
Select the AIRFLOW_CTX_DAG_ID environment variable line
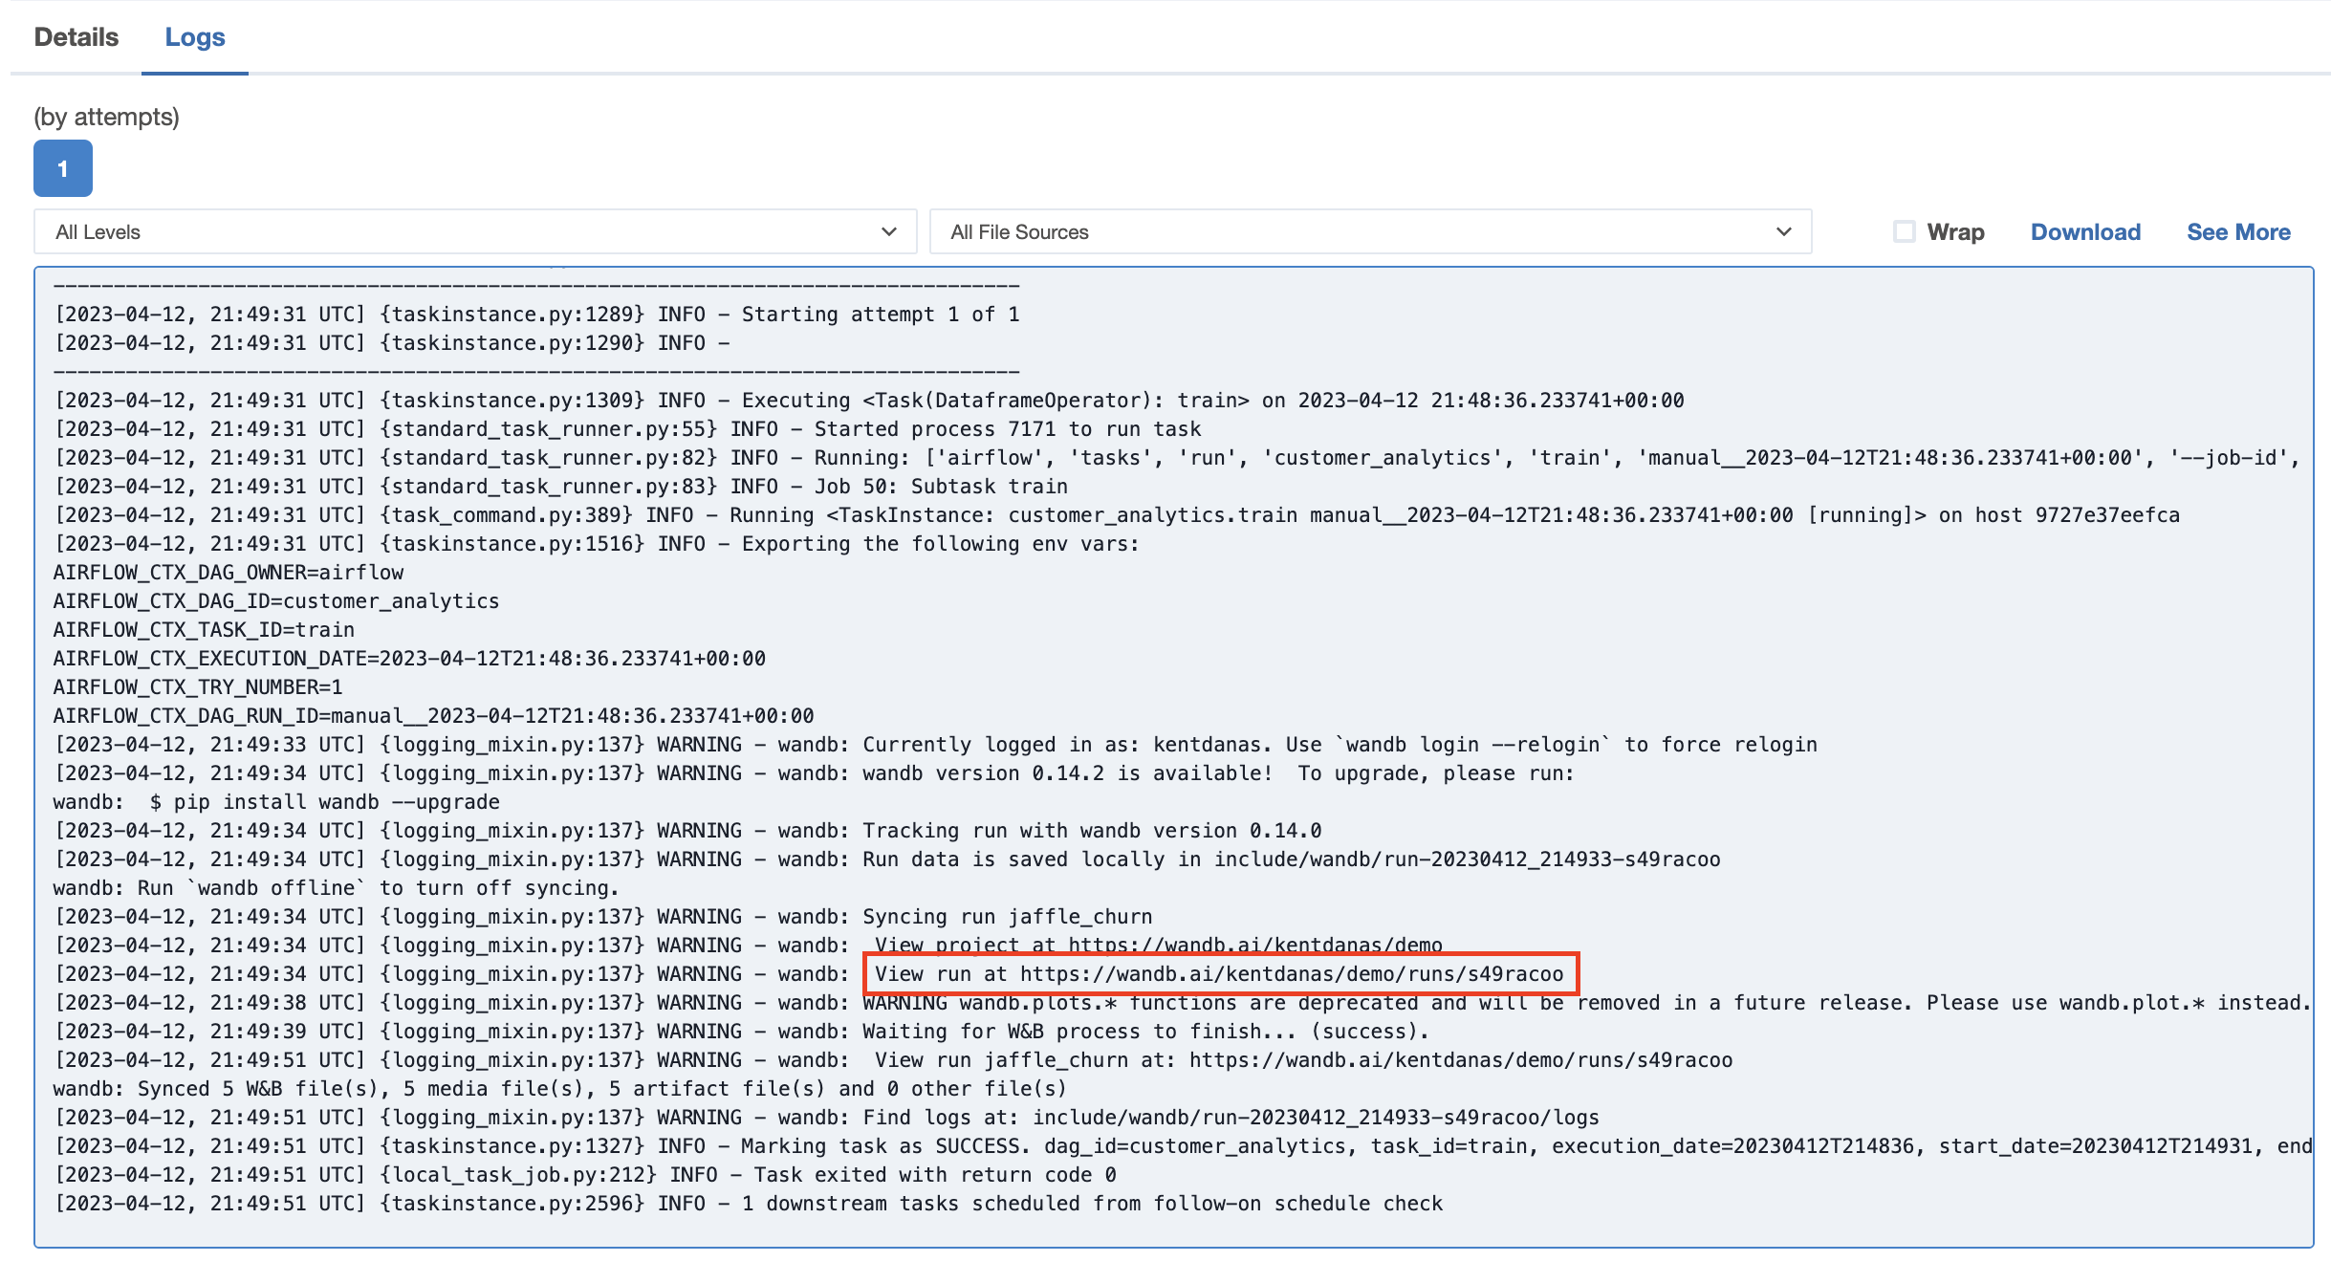pyautogui.click(x=275, y=600)
